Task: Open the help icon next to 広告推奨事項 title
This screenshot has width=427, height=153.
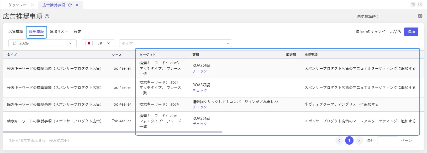Action: (47, 16)
